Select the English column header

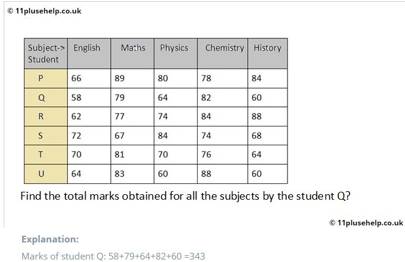89,53
